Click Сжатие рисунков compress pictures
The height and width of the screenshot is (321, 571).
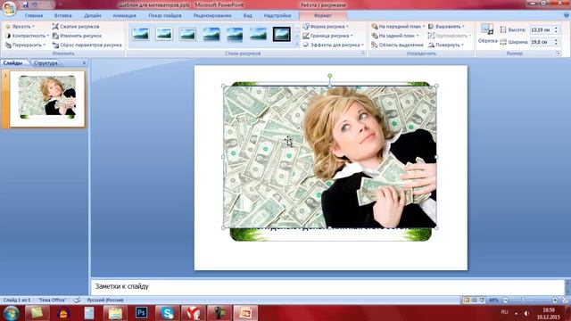76,27
